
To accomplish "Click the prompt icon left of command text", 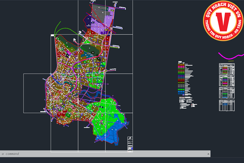I will tap(3, 154).
